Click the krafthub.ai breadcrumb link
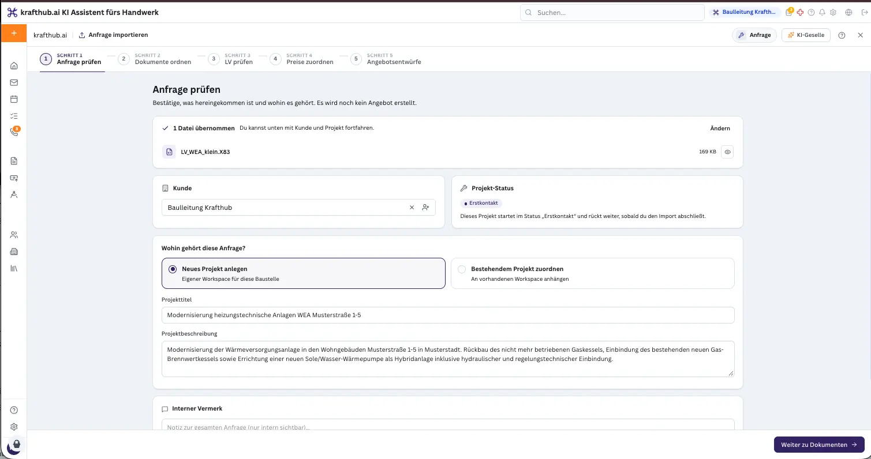This screenshot has height=459, width=871. (50, 35)
